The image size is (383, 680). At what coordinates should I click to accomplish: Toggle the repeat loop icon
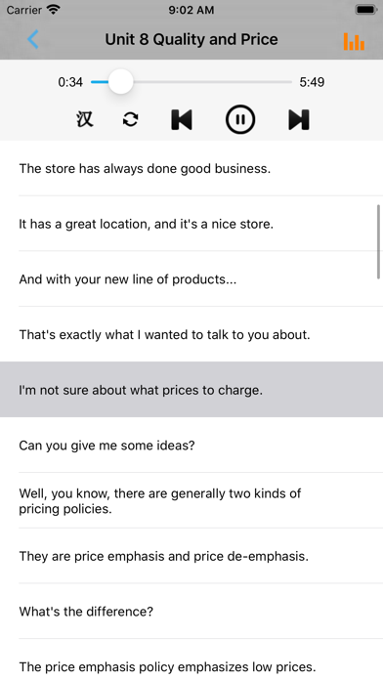point(130,119)
